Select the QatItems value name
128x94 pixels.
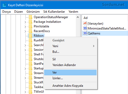[x=94, y=33]
